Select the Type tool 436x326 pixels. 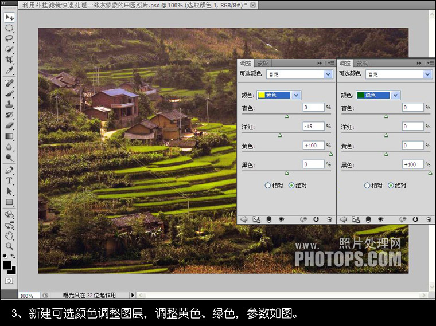coord(9,180)
